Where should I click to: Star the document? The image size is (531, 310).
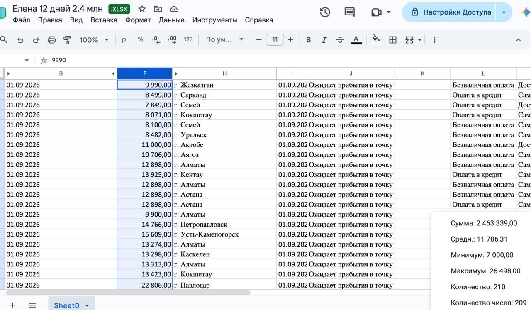(x=142, y=9)
